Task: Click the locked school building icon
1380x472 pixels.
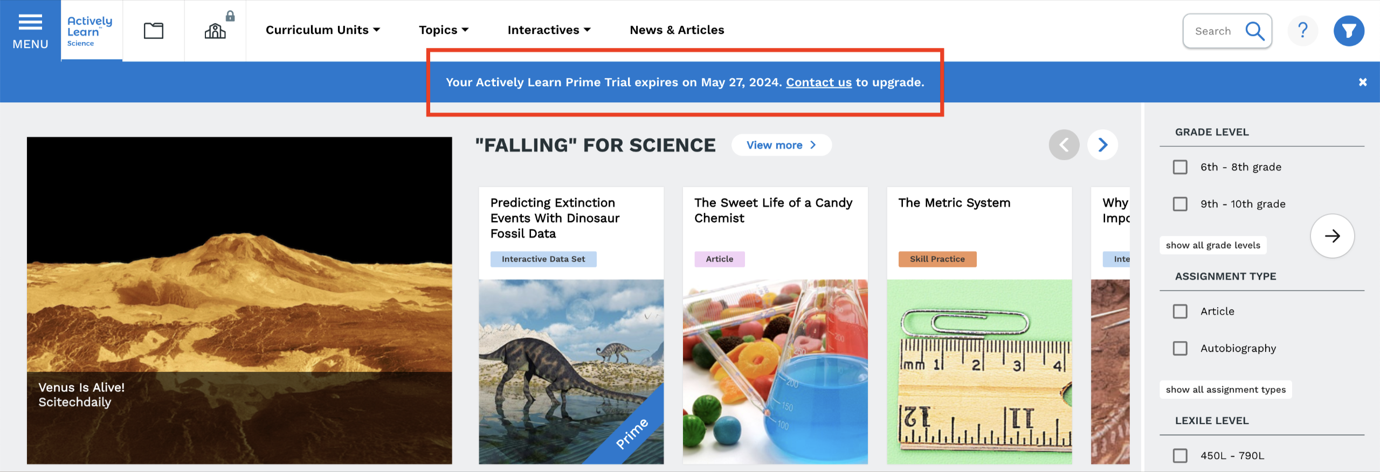Action: pyautogui.click(x=216, y=31)
